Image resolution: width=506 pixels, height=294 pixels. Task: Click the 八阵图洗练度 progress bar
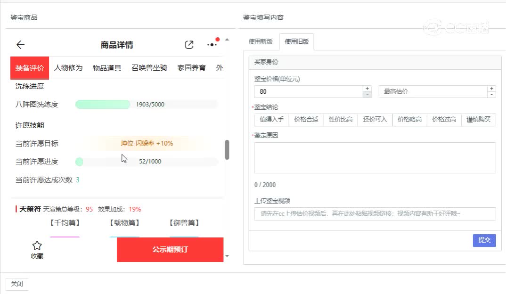[147, 105]
